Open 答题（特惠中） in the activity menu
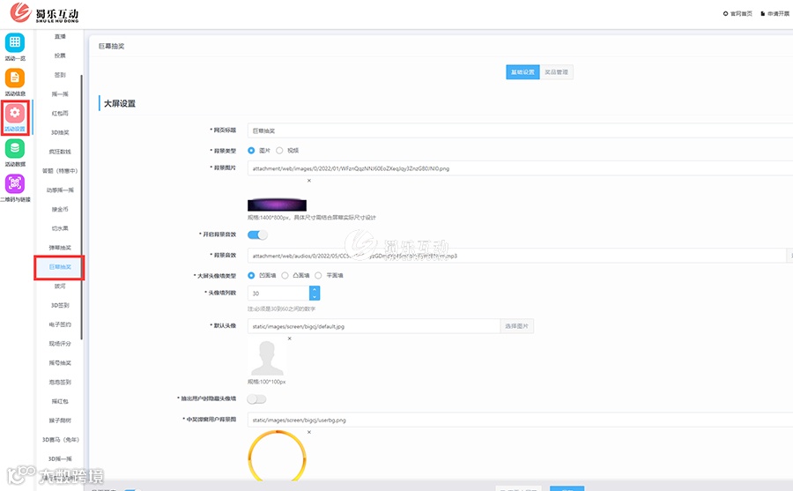The height and width of the screenshot is (491, 793). 60,171
